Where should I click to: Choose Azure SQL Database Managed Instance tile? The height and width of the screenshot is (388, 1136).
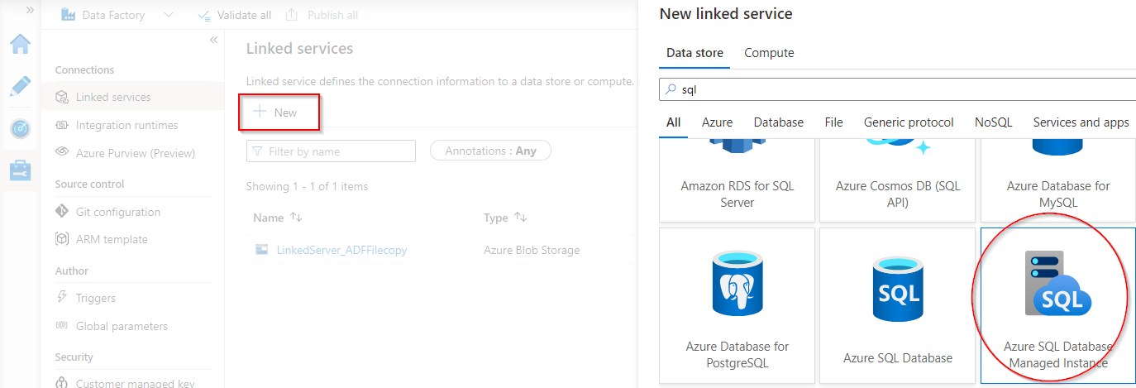(x=1058, y=306)
